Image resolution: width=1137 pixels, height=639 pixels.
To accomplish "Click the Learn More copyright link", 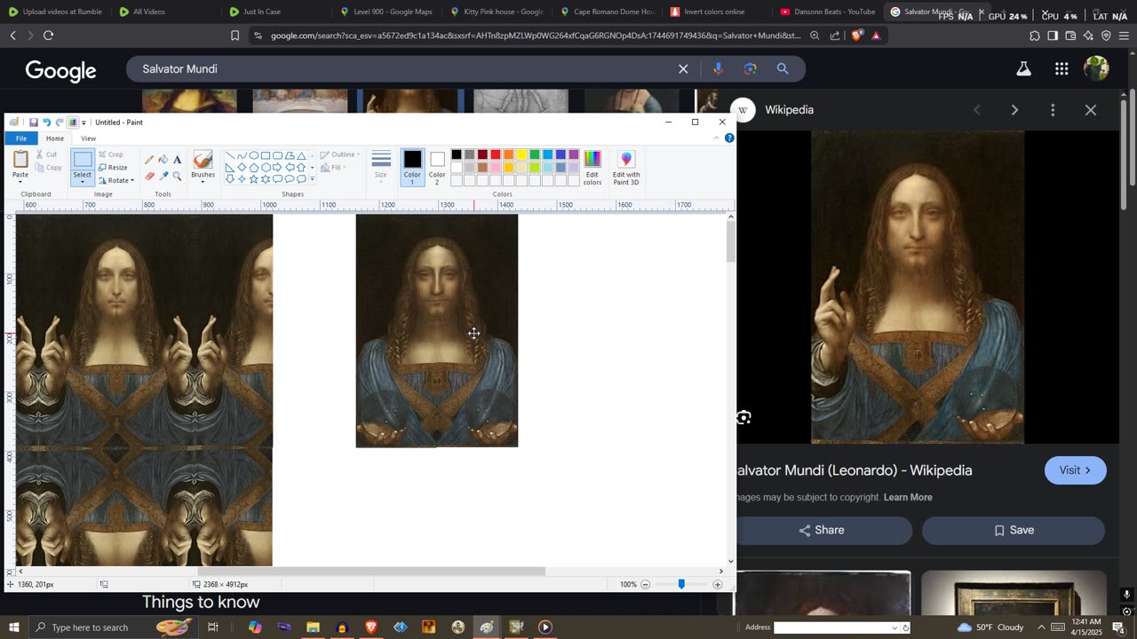I will point(908,497).
